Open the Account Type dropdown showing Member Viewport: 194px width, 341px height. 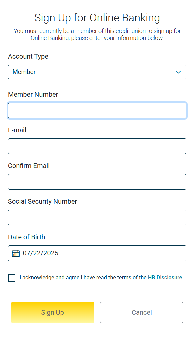(x=97, y=72)
